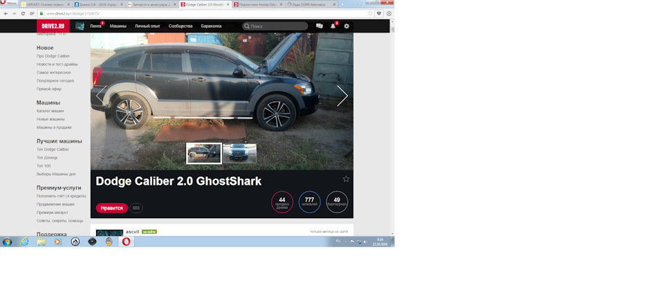
Task: Open the notifications bell icon
Action: point(333,26)
